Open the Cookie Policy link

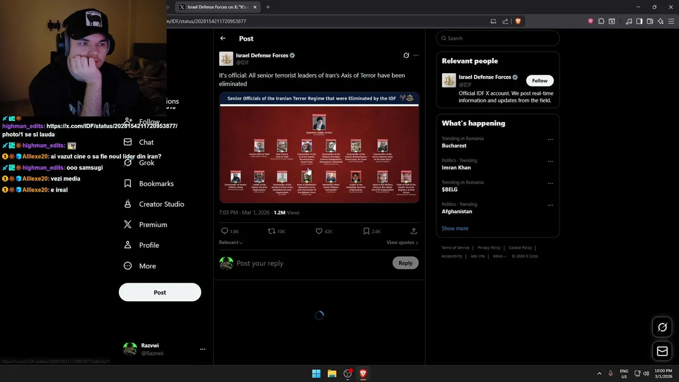click(520, 248)
